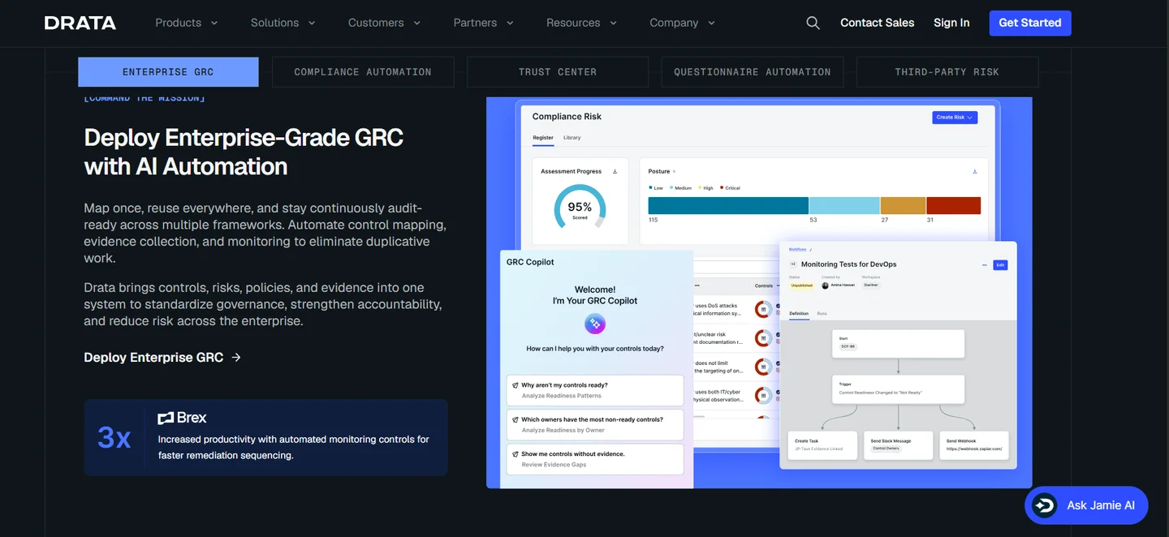The height and width of the screenshot is (537, 1169).
Task: Choose 'Show me controls without evidence.' suggestion
Action: (595, 459)
